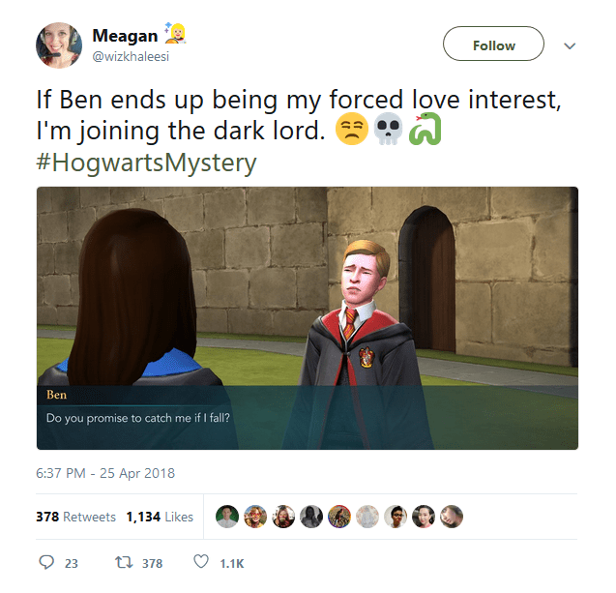Image resolution: width=616 pixels, height=593 pixels.
Task: Click the second liker avatar with pink glasses
Action: click(255, 517)
